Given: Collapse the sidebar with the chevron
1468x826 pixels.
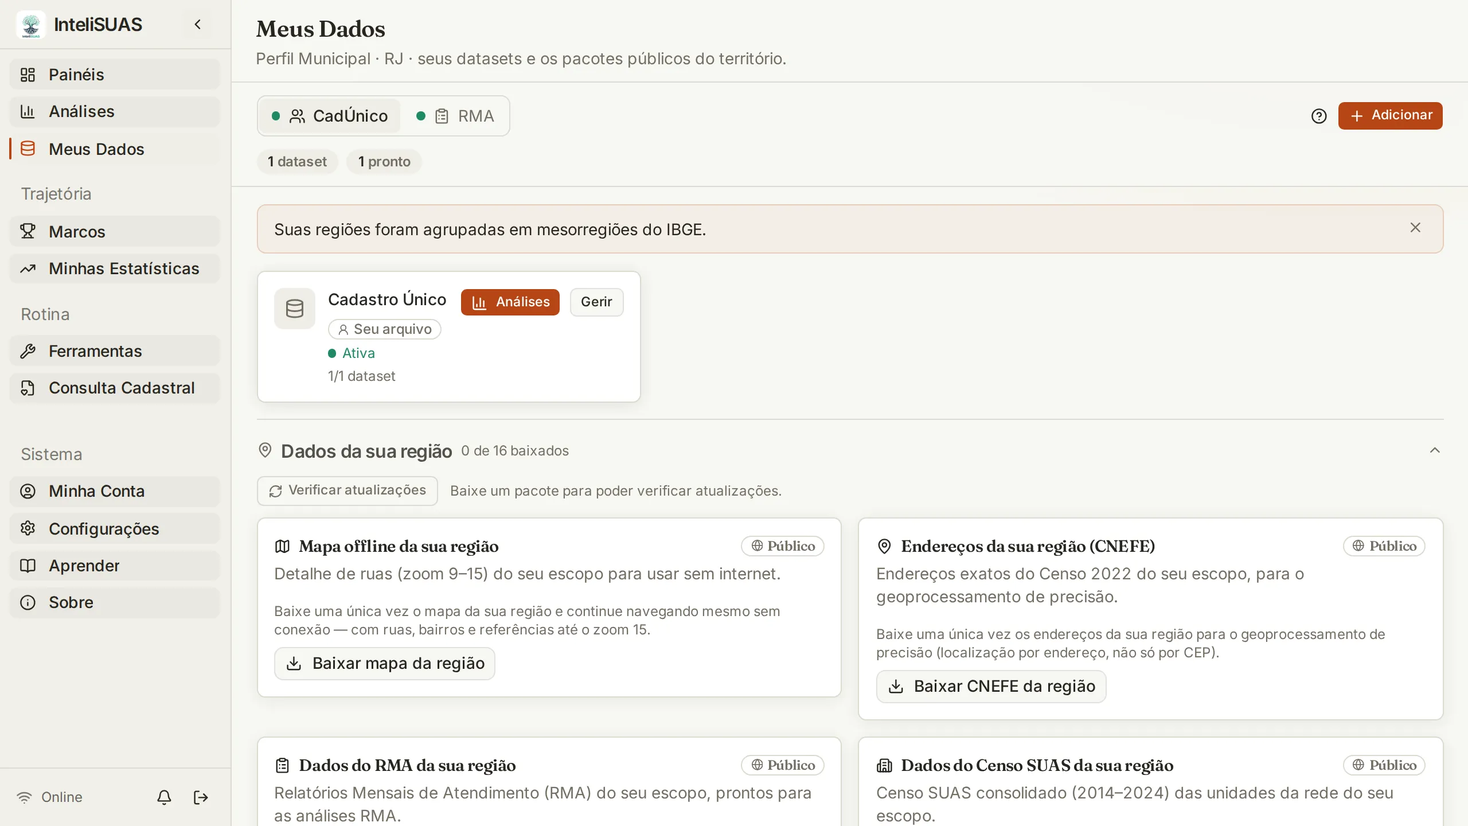Looking at the screenshot, I should click(198, 25).
